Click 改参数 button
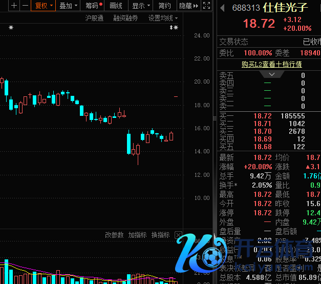 [114, 235]
